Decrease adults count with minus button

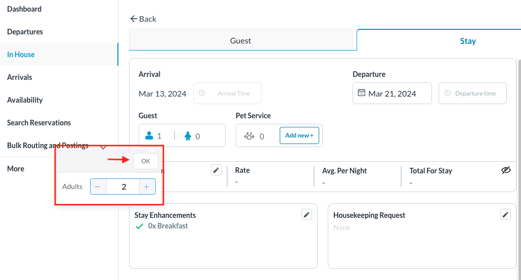[x=98, y=187]
